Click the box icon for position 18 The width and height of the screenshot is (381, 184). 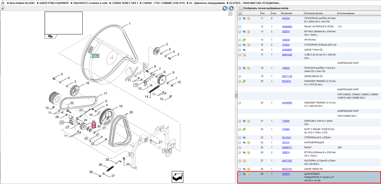tap(248, 68)
